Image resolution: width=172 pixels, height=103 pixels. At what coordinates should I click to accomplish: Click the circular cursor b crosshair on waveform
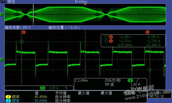point(150,70)
